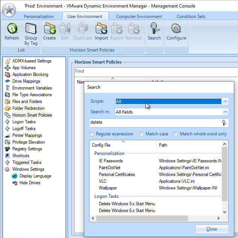
Task: Select Registry Settings in the sidebar
Action: 23,149
